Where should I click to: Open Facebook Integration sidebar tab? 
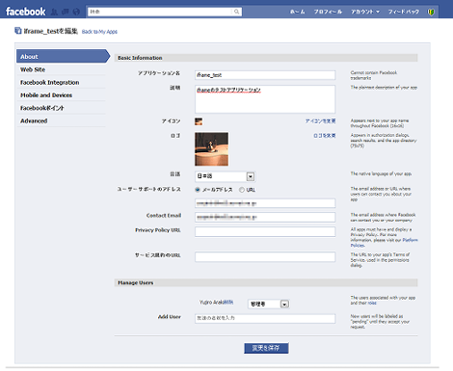coord(61,82)
